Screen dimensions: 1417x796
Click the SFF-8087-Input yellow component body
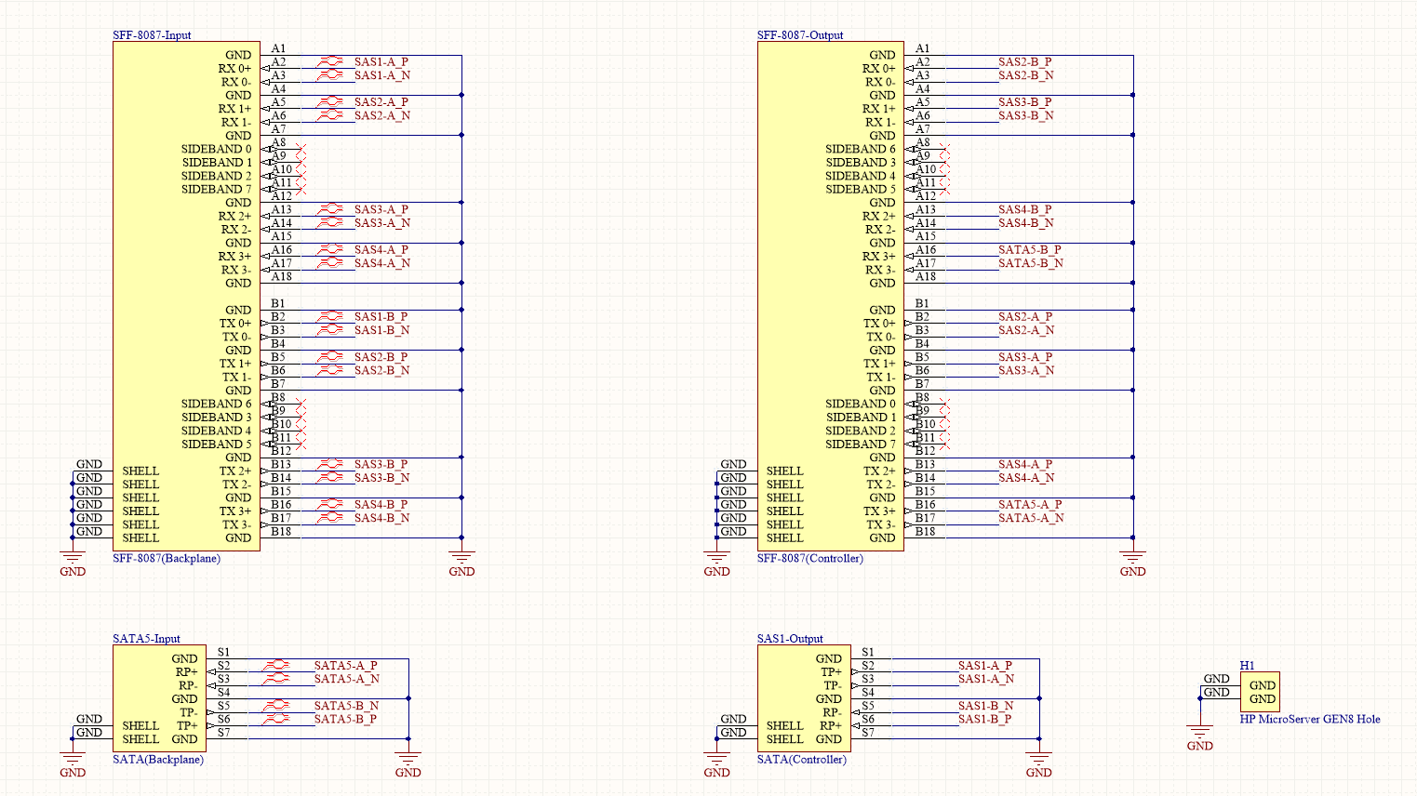coord(186,296)
